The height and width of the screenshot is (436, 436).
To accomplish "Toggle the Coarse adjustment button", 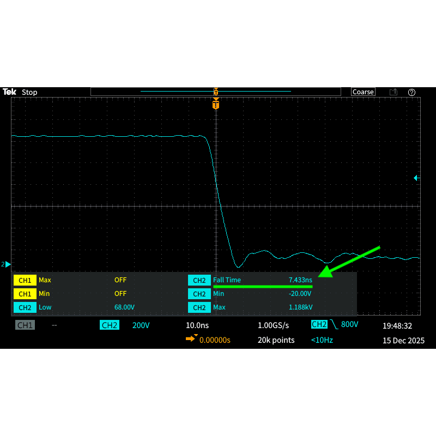I will point(363,92).
